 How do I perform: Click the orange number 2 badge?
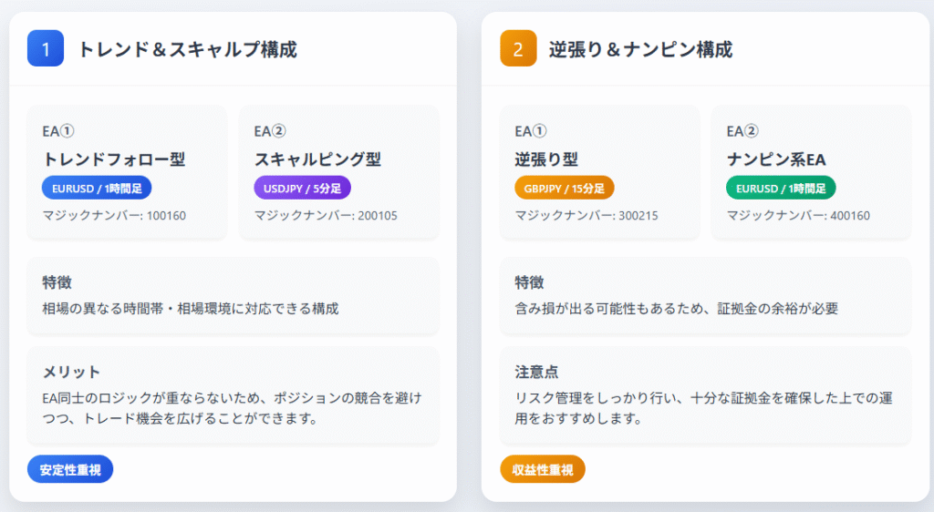(x=518, y=48)
